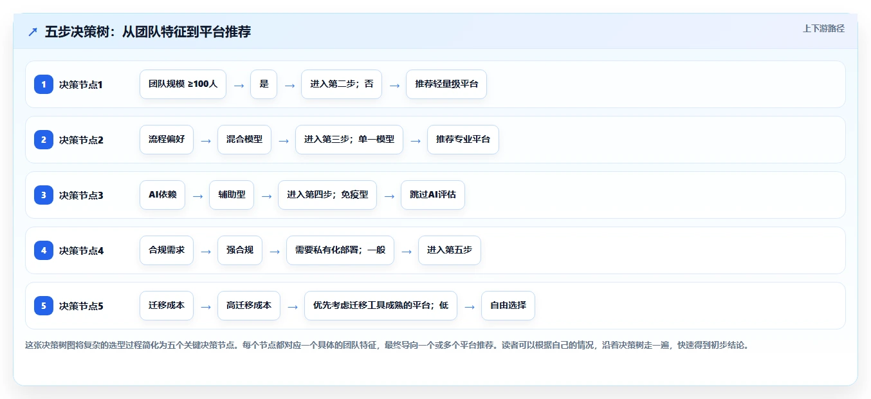
Task: Click the 进入第二步；否 box
Action: [342, 84]
